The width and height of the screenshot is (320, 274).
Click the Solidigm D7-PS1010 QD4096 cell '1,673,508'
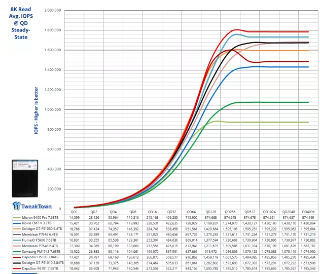coord(308,263)
